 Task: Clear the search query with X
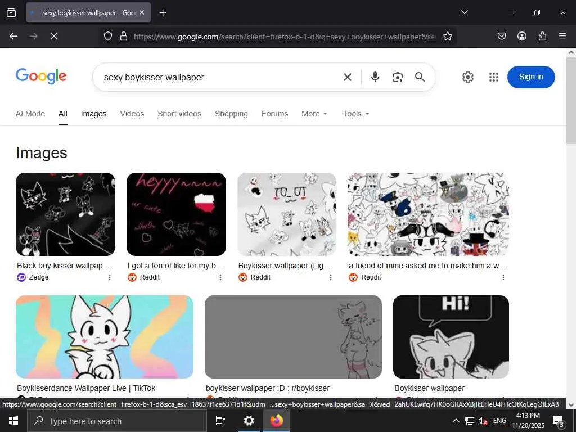coord(348,77)
